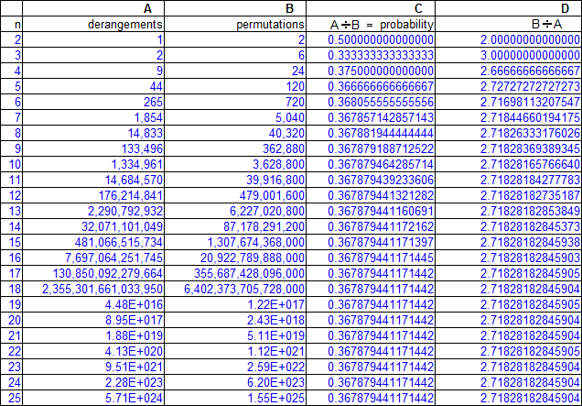Select column A header

(x=93, y=8)
